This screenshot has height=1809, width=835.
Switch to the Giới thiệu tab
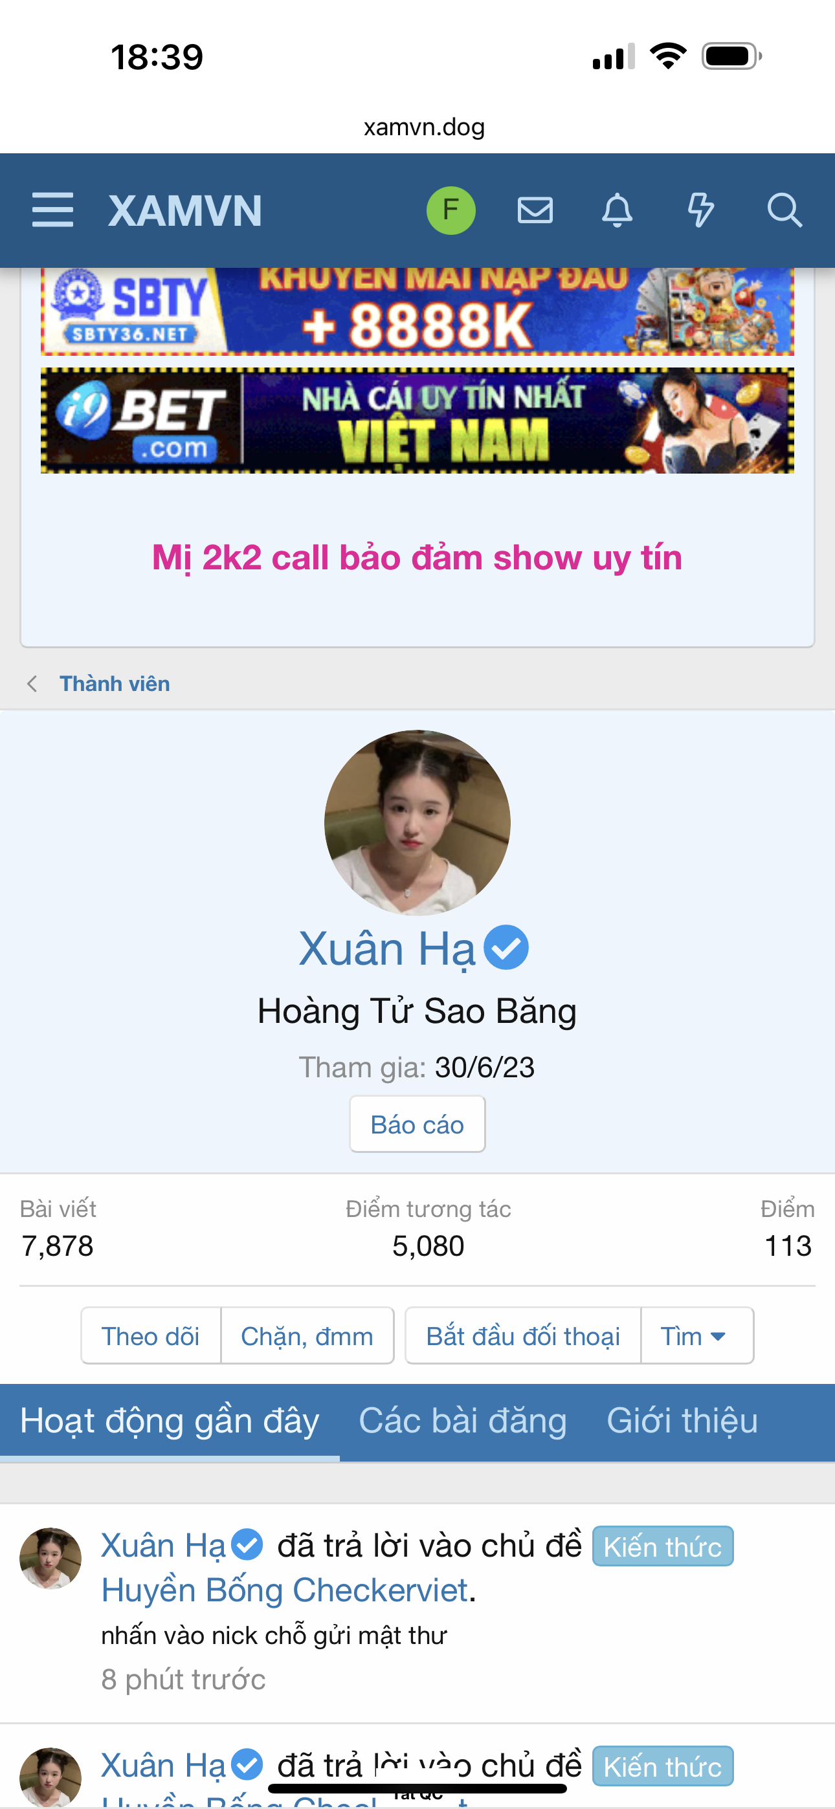click(682, 1421)
